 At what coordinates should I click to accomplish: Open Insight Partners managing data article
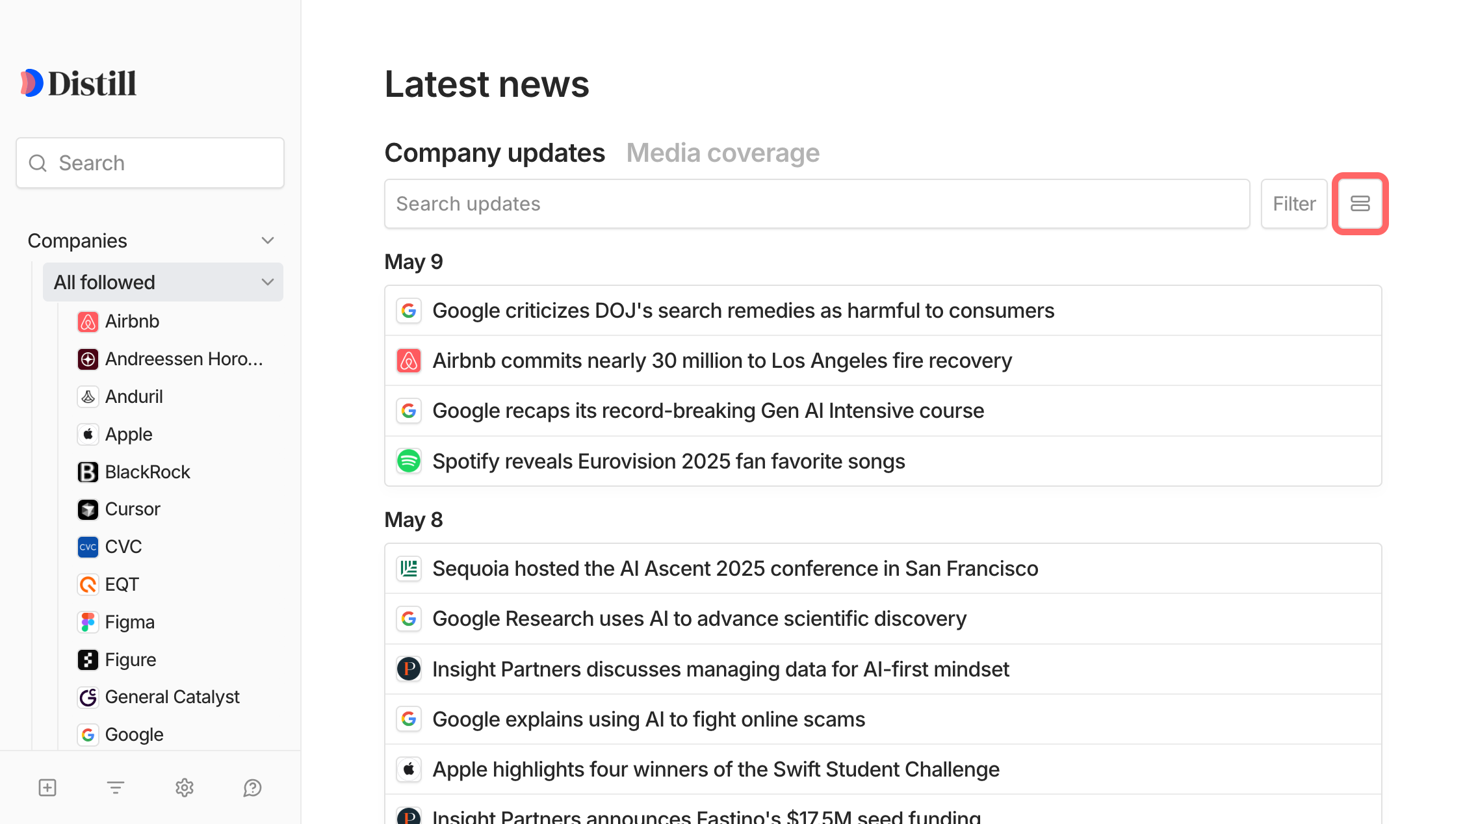720,669
